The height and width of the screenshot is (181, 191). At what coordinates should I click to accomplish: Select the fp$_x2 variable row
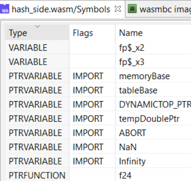98,48
